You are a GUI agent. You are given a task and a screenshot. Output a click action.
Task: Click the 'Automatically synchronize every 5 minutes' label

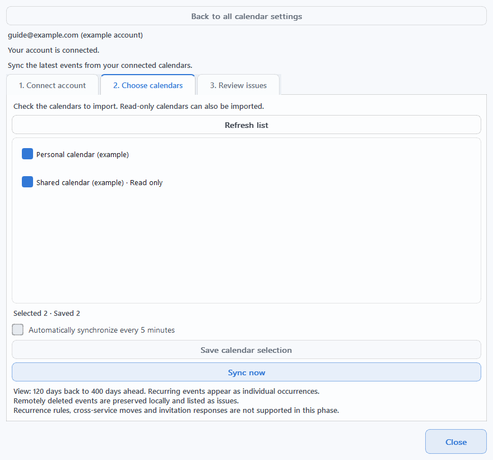click(101, 330)
